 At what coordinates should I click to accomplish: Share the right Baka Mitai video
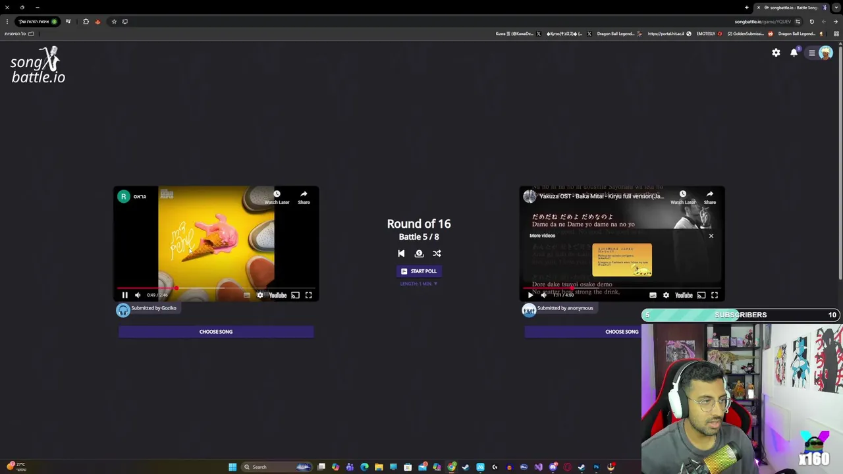[709, 197]
